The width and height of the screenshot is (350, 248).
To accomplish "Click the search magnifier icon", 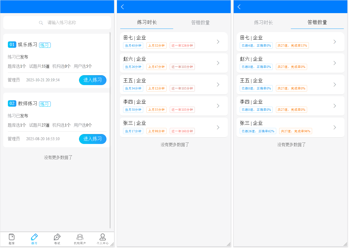I will point(41,22).
